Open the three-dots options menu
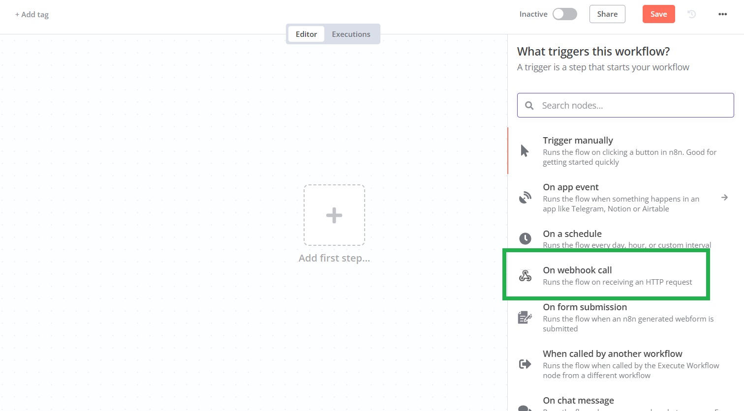This screenshot has width=744, height=411. [722, 14]
